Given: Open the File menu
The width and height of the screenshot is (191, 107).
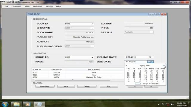Looking at the screenshot, I should click(x=6, y=6).
